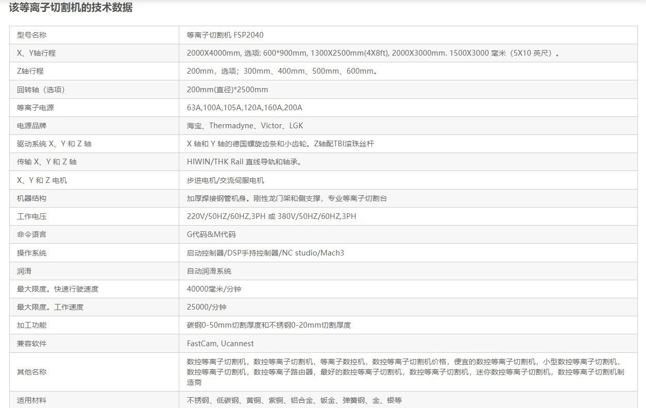Image resolution: width=646 pixels, height=408 pixels.
Task: Click the 步进电机/交流伺服电机 motor value
Action: (225, 180)
